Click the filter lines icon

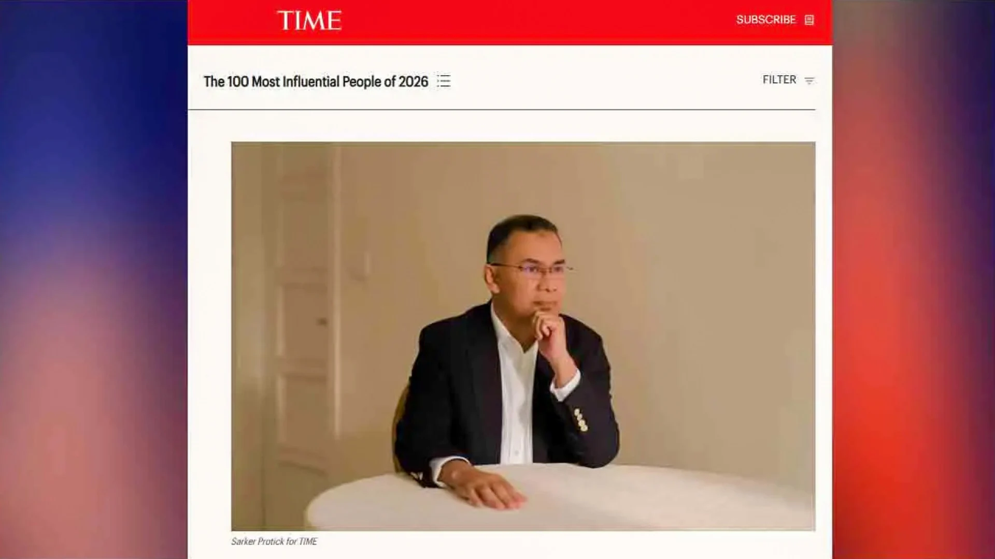point(809,81)
